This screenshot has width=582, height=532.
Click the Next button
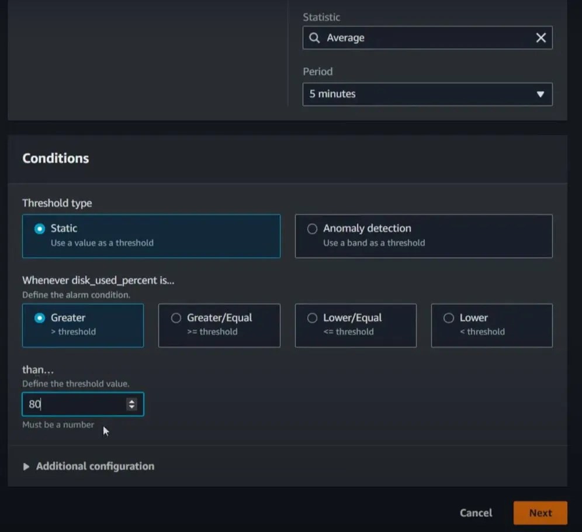pyautogui.click(x=539, y=513)
